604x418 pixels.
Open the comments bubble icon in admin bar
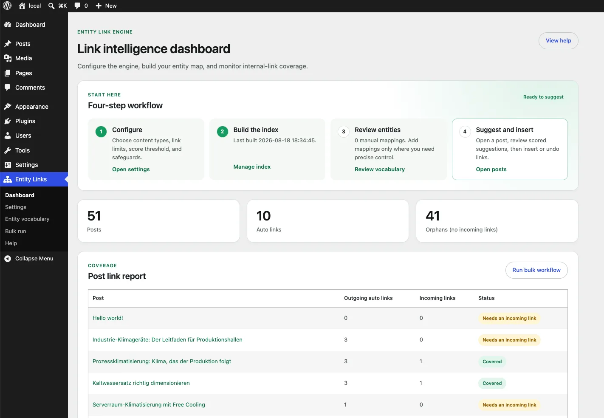[x=77, y=6]
